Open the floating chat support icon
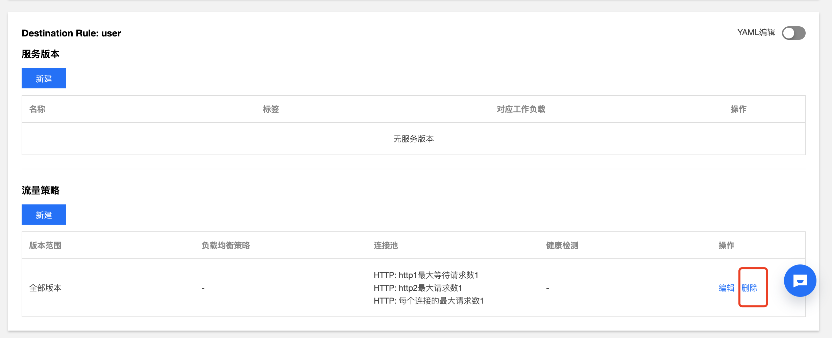 [x=800, y=281]
